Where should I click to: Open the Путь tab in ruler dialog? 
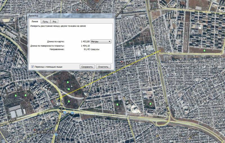point(45,21)
